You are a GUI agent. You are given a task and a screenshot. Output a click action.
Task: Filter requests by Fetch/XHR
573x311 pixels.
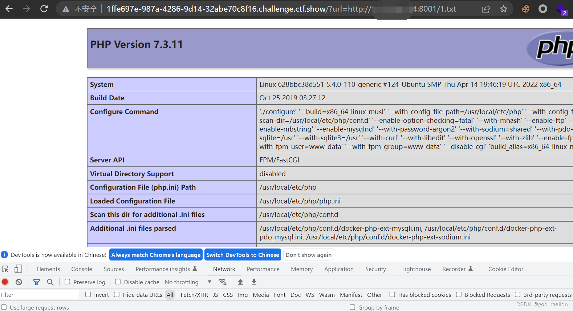(x=194, y=295)
